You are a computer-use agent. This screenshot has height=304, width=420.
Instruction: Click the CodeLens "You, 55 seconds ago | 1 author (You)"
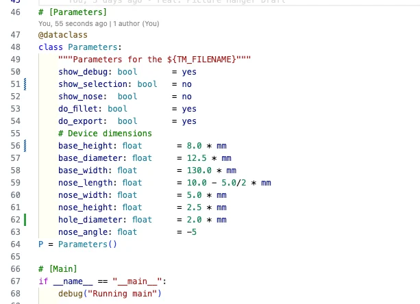click(99, 24)
